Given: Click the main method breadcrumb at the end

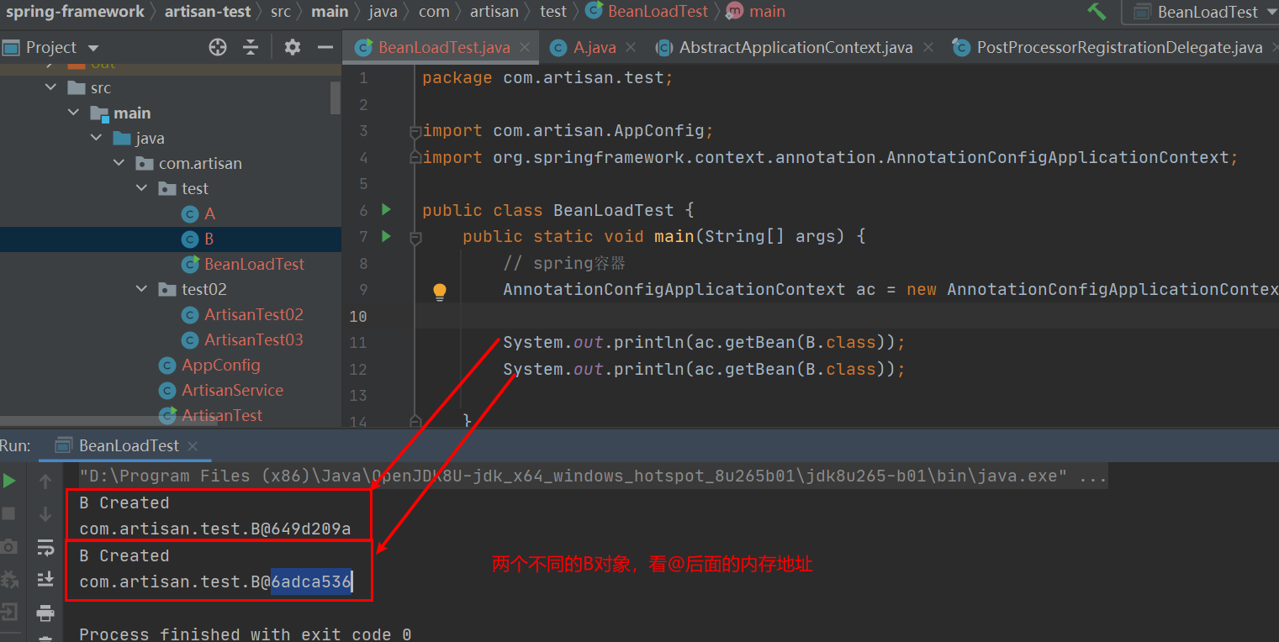Looking at the screenshot, I should click(756, 12).
